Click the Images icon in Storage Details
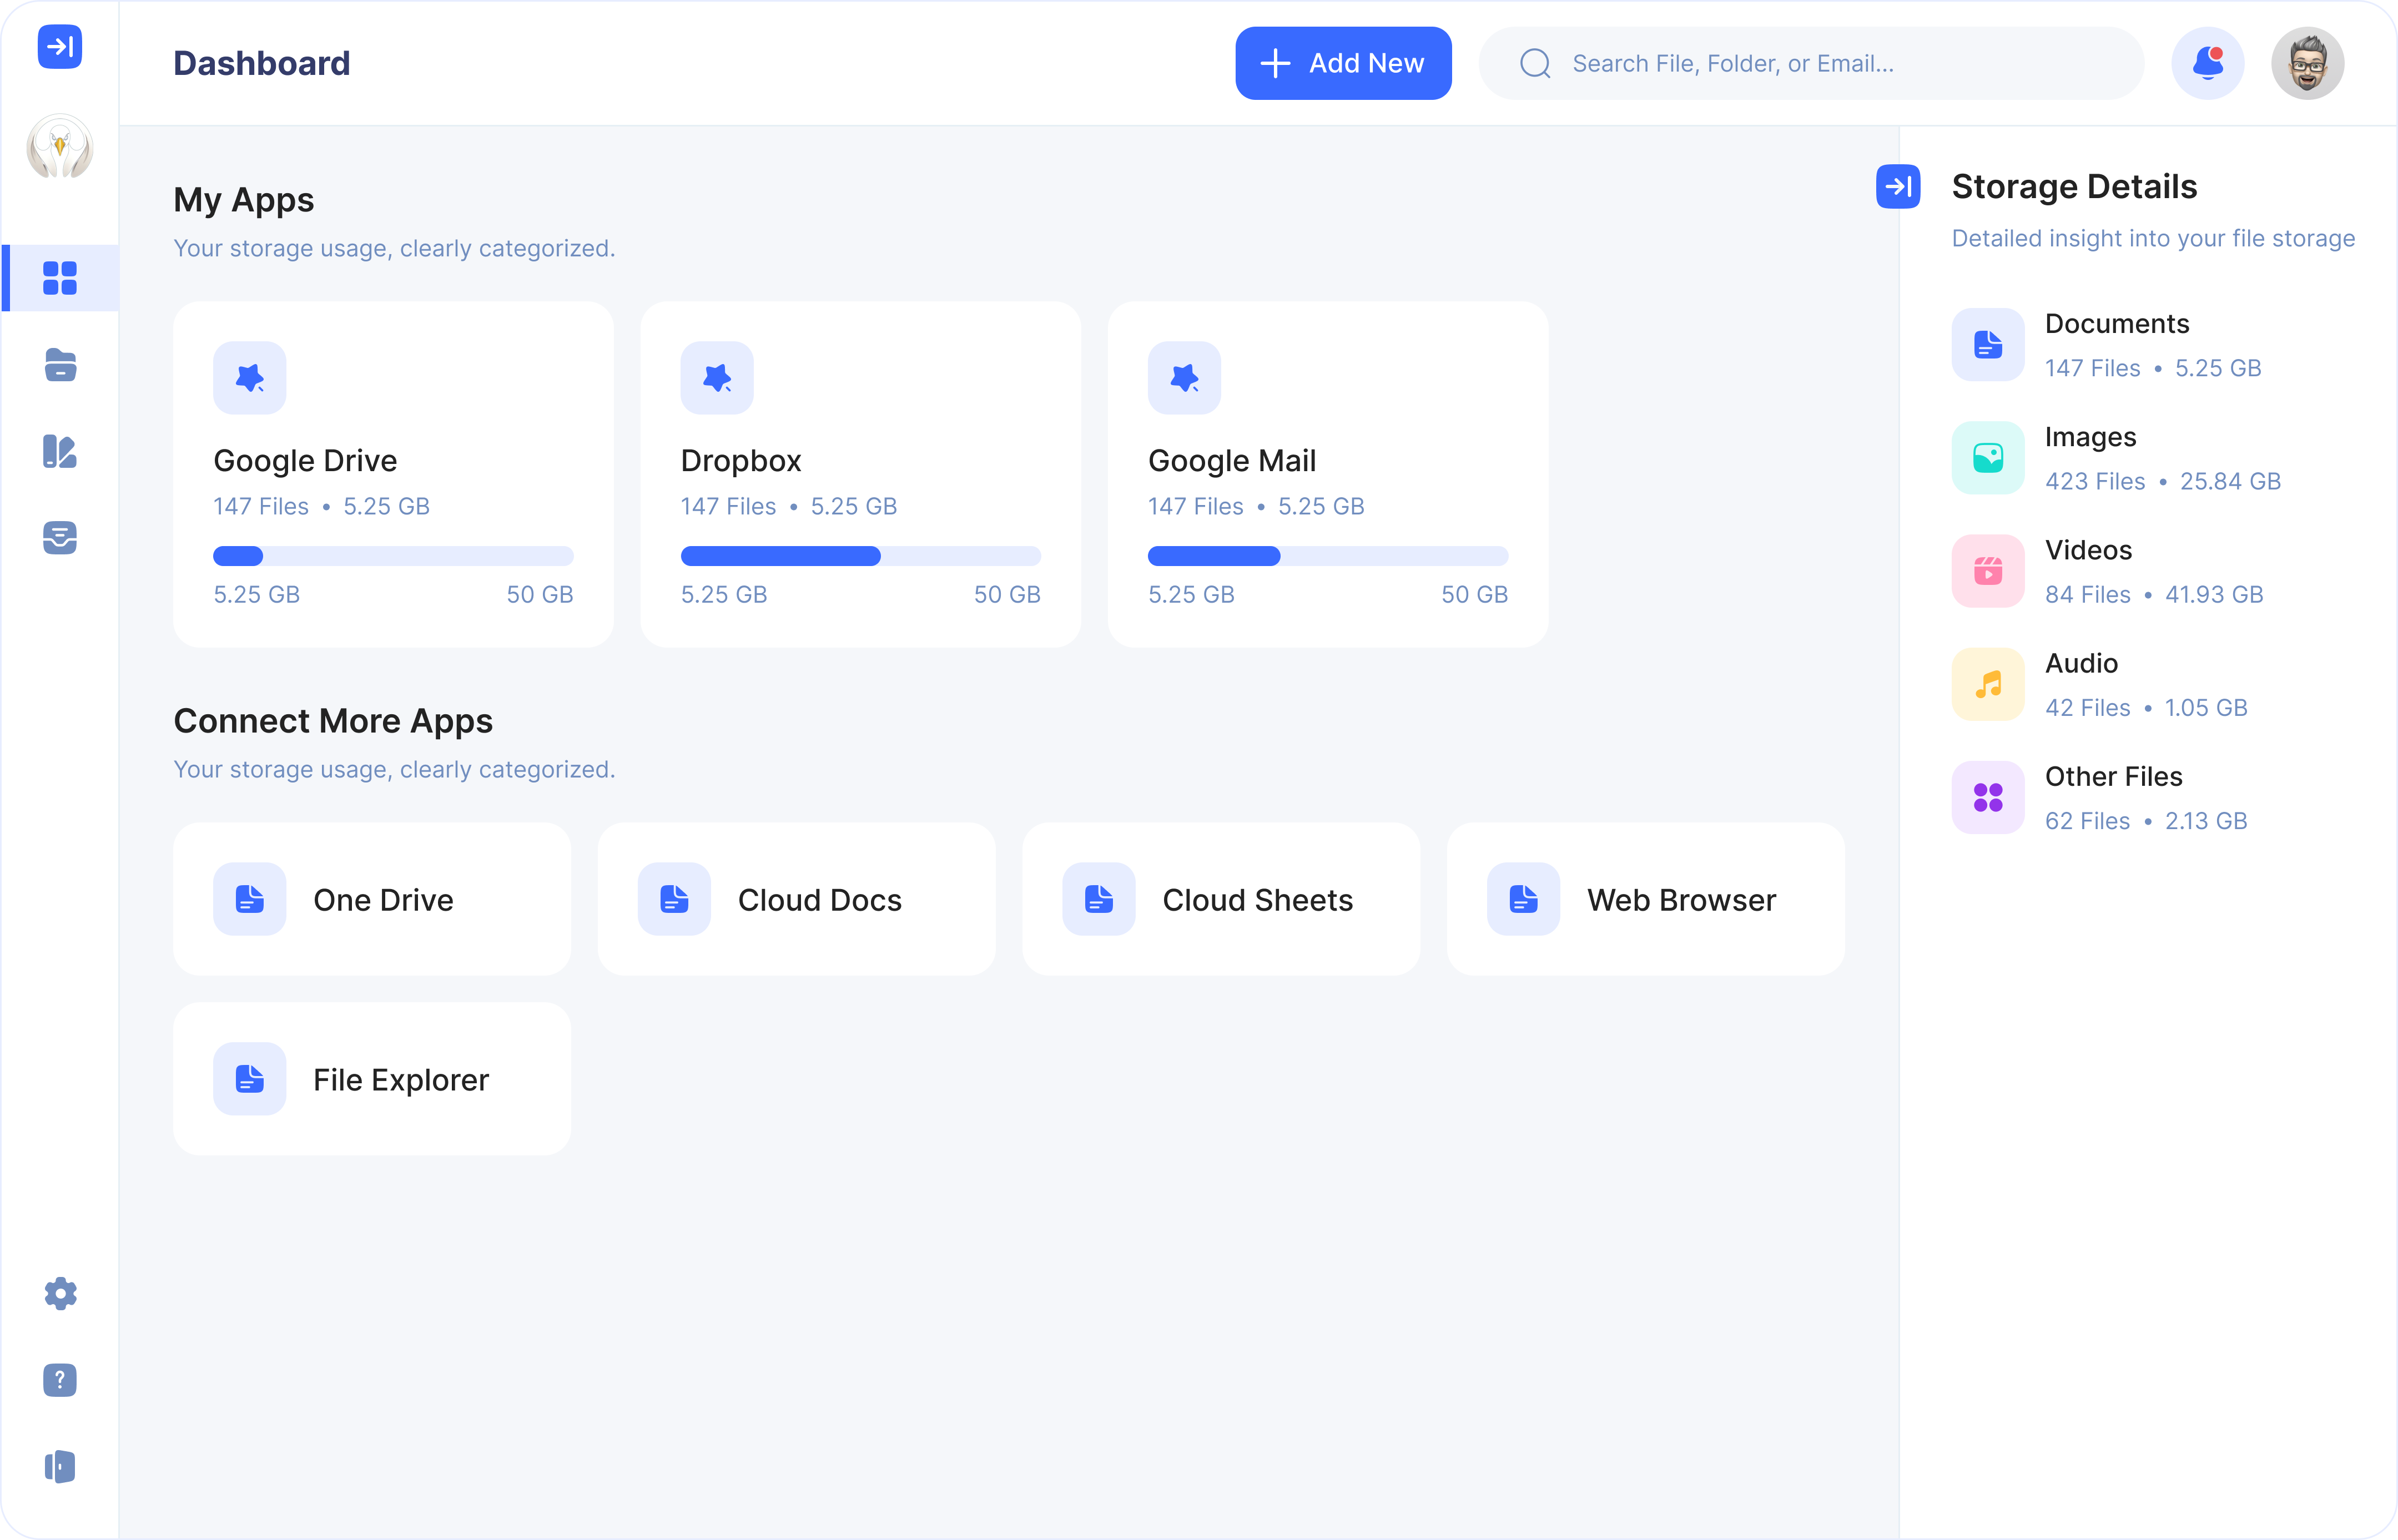The width and height of the screenshot is (2398, 1540). [1988, 457]
